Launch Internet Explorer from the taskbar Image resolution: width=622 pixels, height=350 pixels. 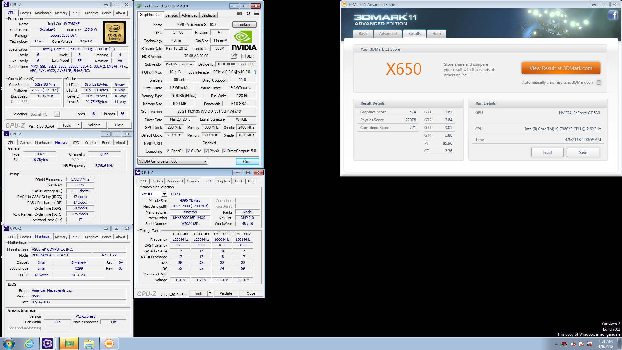click(x=29, y=344)
